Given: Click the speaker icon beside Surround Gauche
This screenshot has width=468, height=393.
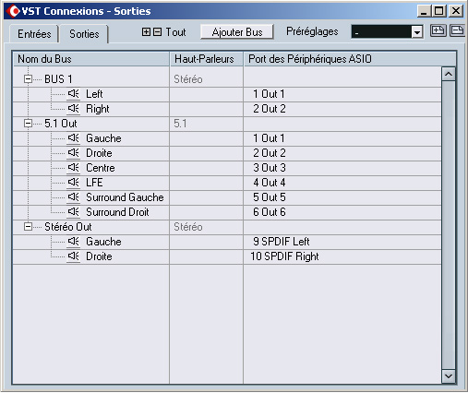Looking at the screenshot, I should tap(74, 197).
